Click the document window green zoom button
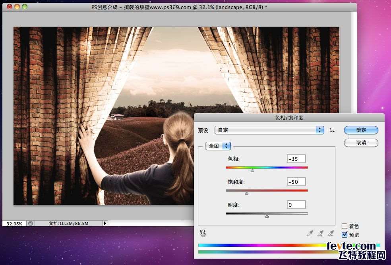Image resolution: width=391 pixels, height=265 pixels. (x=25, y=7)
